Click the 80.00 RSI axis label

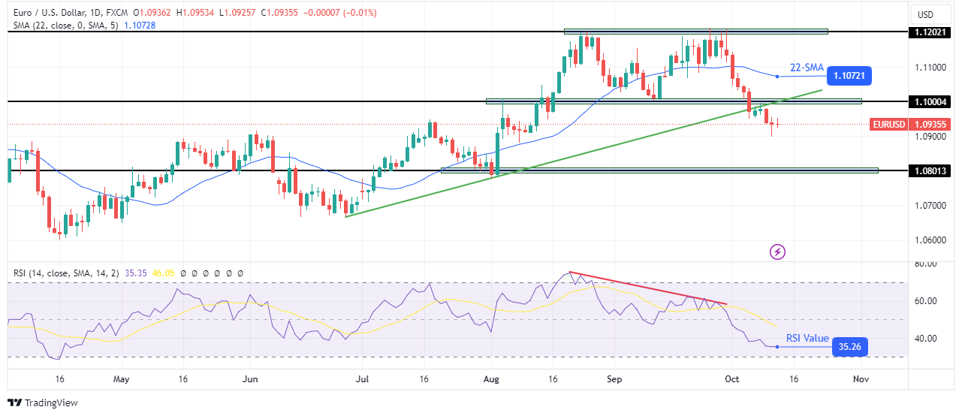coord(927,264)
